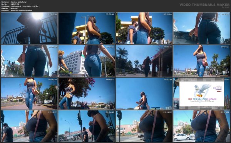The image size is (231, 143).
Task: Click the 00:00:40 timestamp label
Action: [x=110, y=14]
